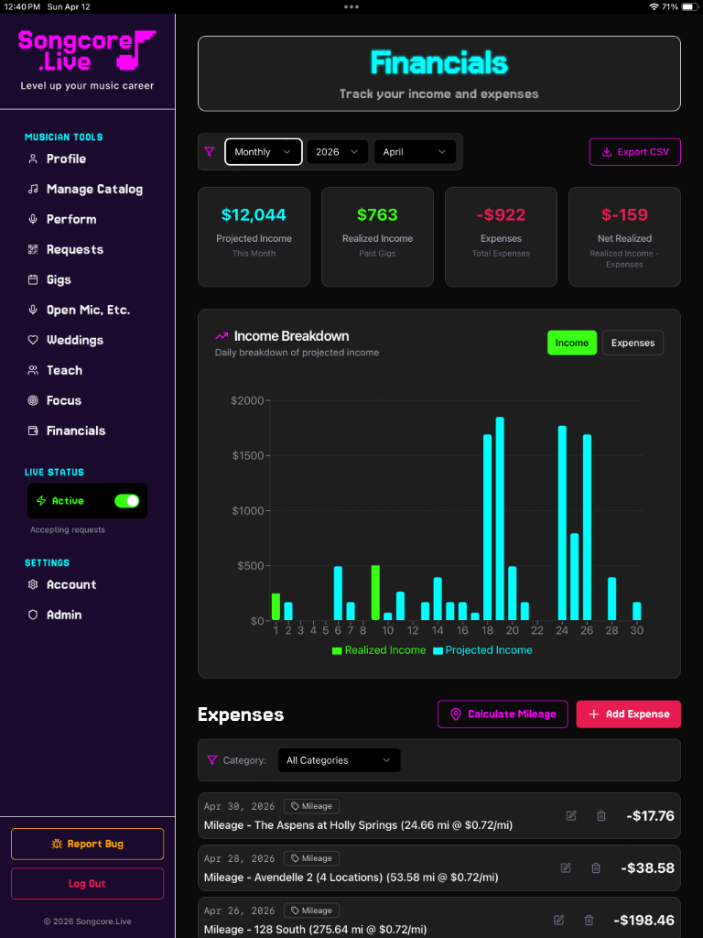Delete the 128 South mileage expense
This screenshot has width=703, height=938.
[x=589, y=920]
